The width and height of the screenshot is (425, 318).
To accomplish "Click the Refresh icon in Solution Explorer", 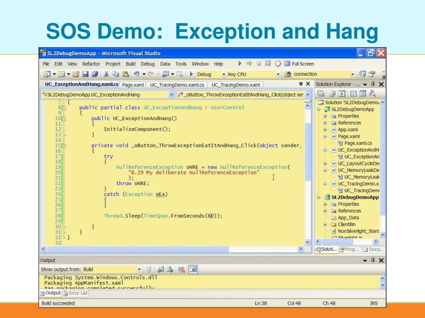I will 342,94.
